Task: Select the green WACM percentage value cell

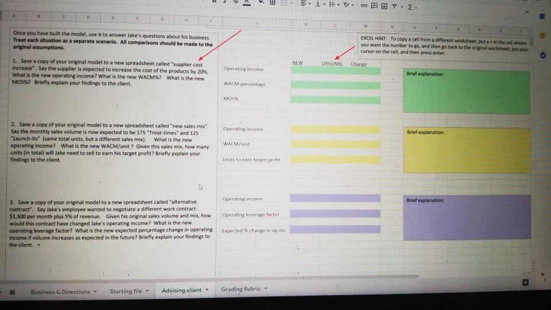Action: point(336,85)
